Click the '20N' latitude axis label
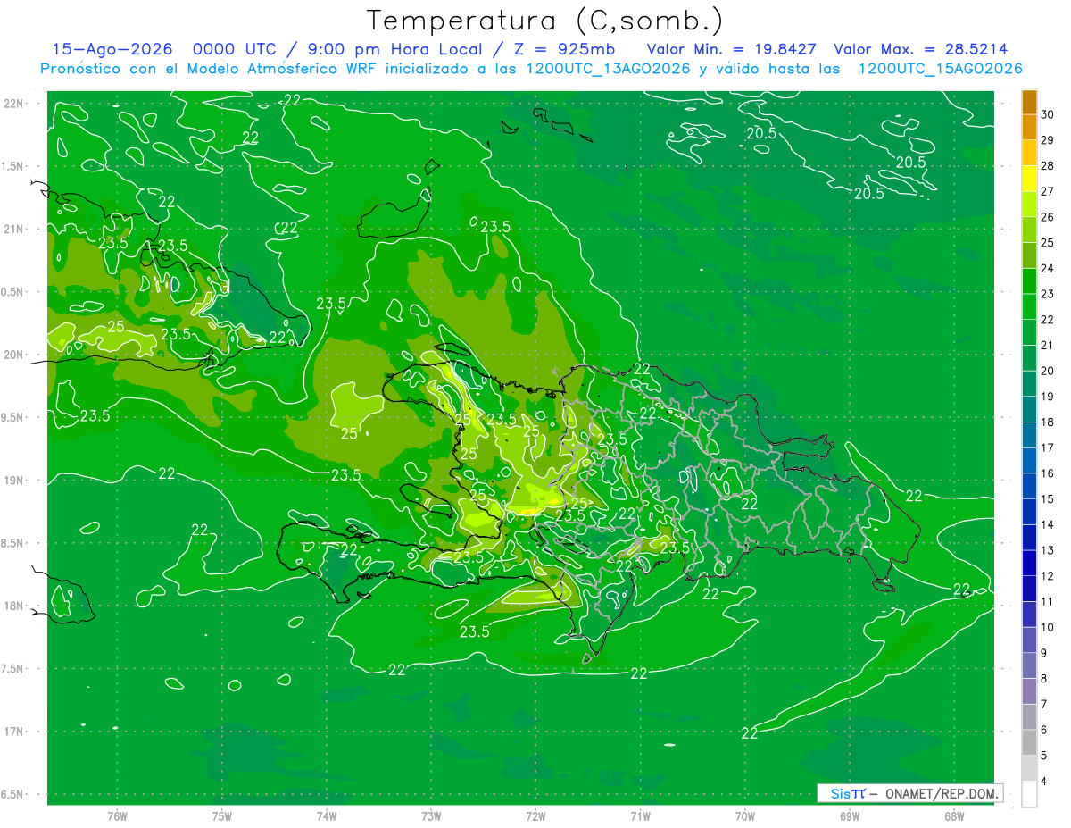Viewport: 1071px width, 828px height. tap(14, 355)
